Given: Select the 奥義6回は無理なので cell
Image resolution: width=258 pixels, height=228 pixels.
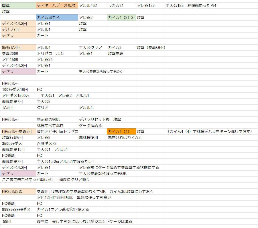Looking at the screenshot, I should click(x=95, y=191).
